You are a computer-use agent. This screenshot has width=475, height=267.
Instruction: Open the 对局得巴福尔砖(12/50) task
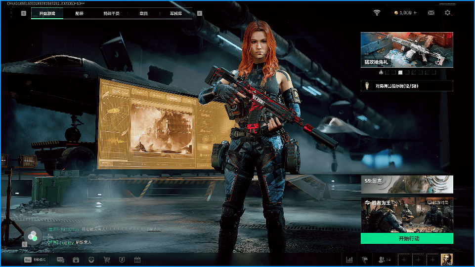click(x=407, y=86)
